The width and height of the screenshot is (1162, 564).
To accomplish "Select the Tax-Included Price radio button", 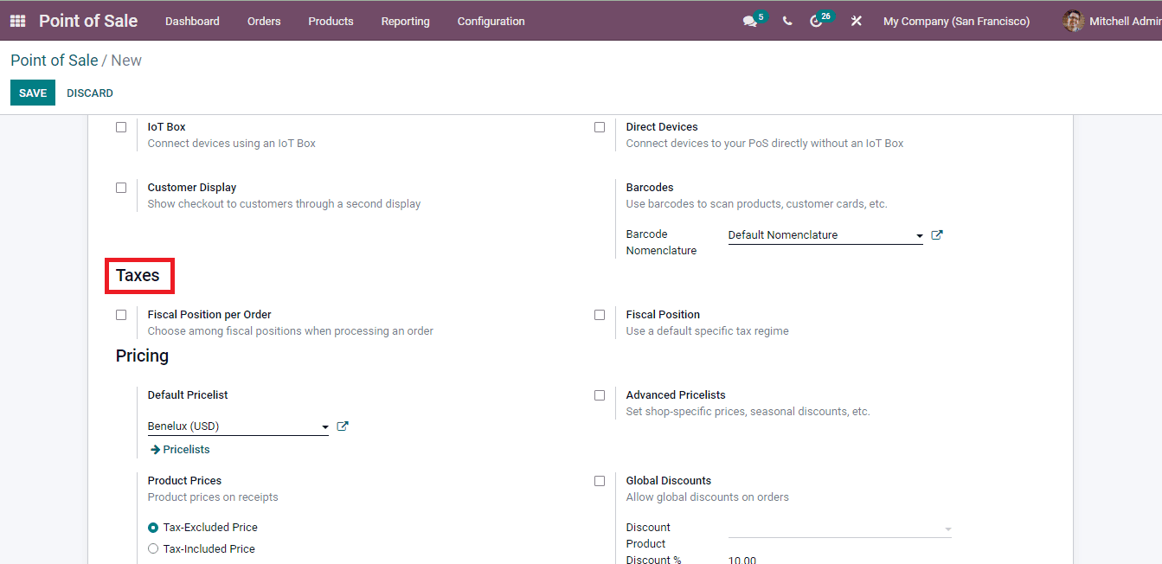I will pyautogui.click(x=153, y=548).
